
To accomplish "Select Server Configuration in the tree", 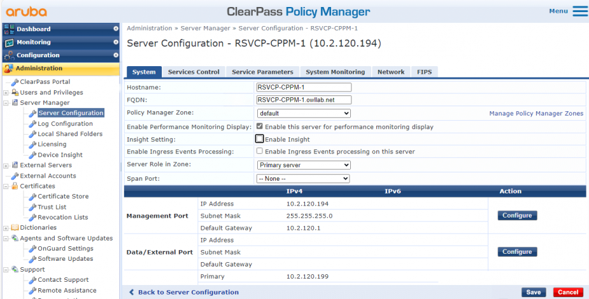I will pyautogui.click(x=71, y=113).
